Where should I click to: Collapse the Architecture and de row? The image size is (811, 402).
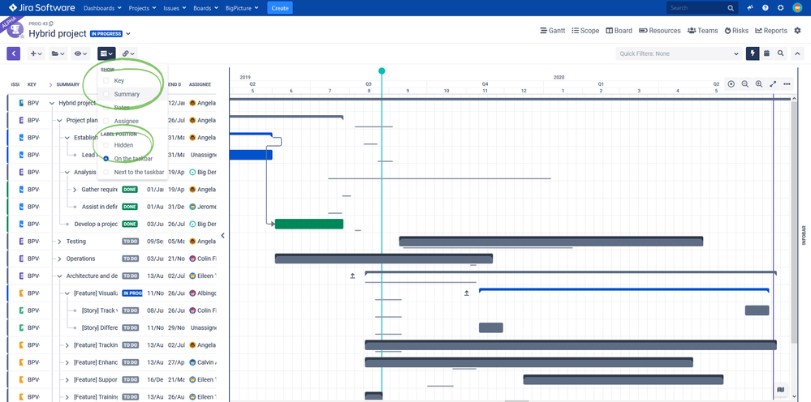pyautogui.click(x=59, y=276)
